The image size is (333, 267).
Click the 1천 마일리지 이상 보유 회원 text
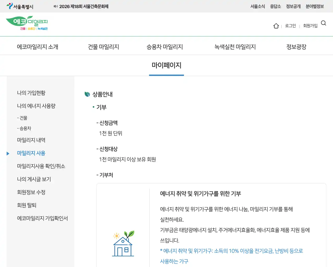(x=127, y=159)
